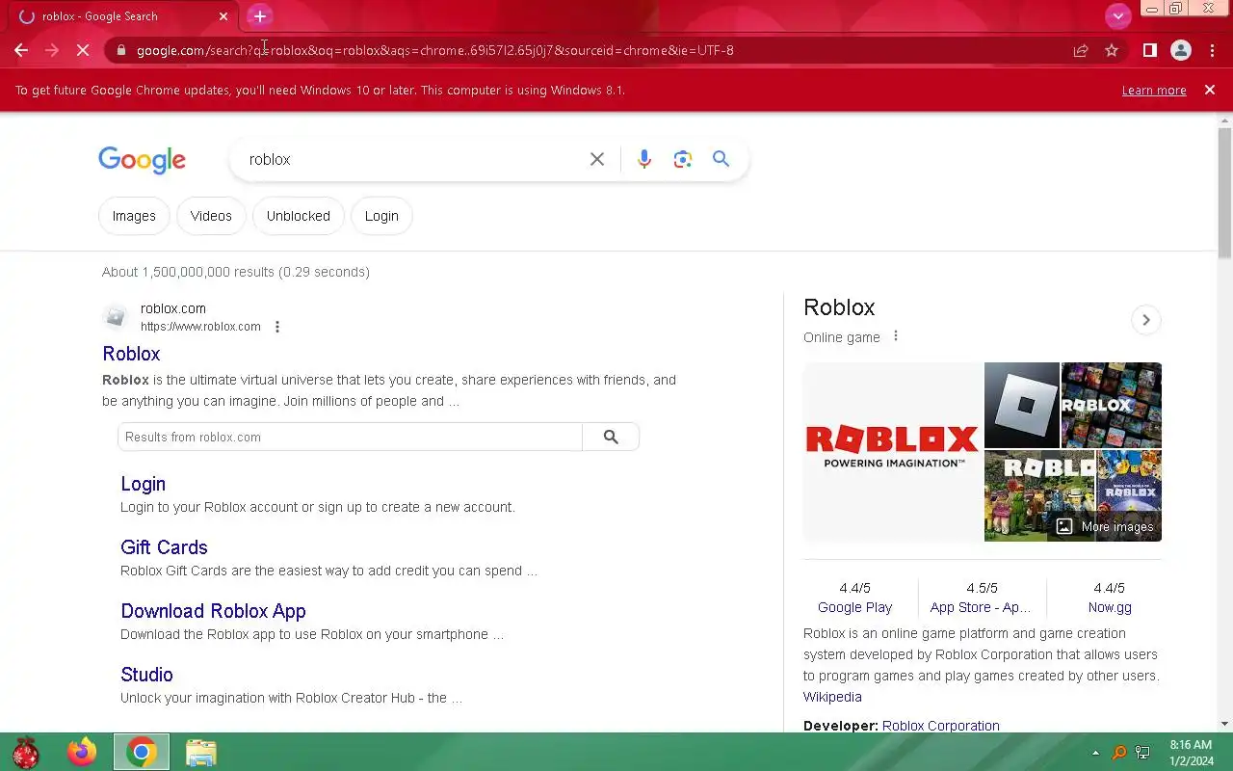Open the network status tray icon
The height and width of the screenshot is (771, 1233).
click(1143, 753)
